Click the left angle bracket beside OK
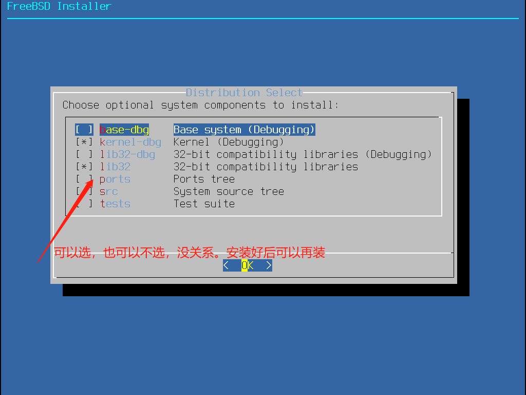The image size is (526, 395). click(x=226, y=265)
